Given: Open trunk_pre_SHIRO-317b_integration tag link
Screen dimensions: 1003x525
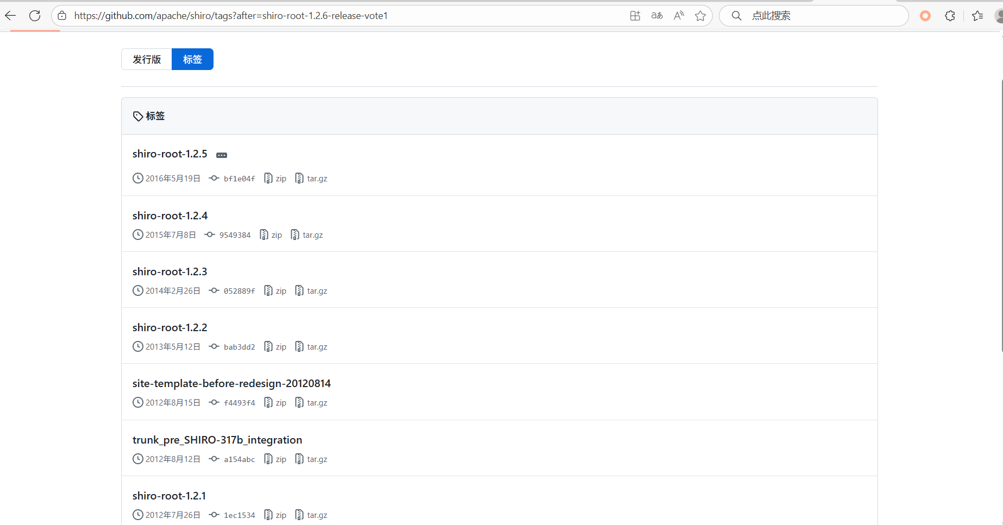Looking at the screenshot, I should pos(217,440).
